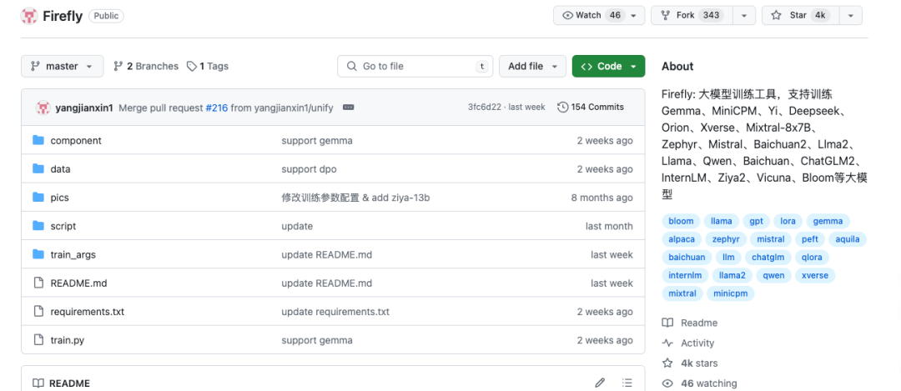This screenshot has width=901, height=391.
Task: Select the aquila topic tag
Action: click(848, 239)
